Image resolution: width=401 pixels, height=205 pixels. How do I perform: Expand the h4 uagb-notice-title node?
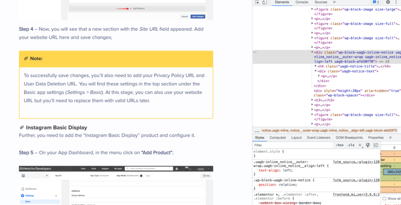(316, 66)
